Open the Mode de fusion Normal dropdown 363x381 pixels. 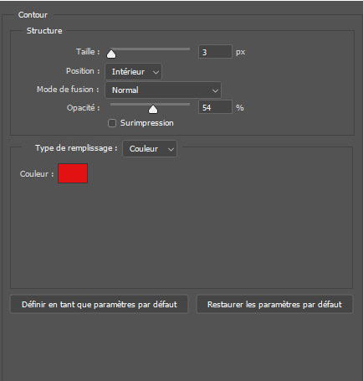[x=163, y=90]
